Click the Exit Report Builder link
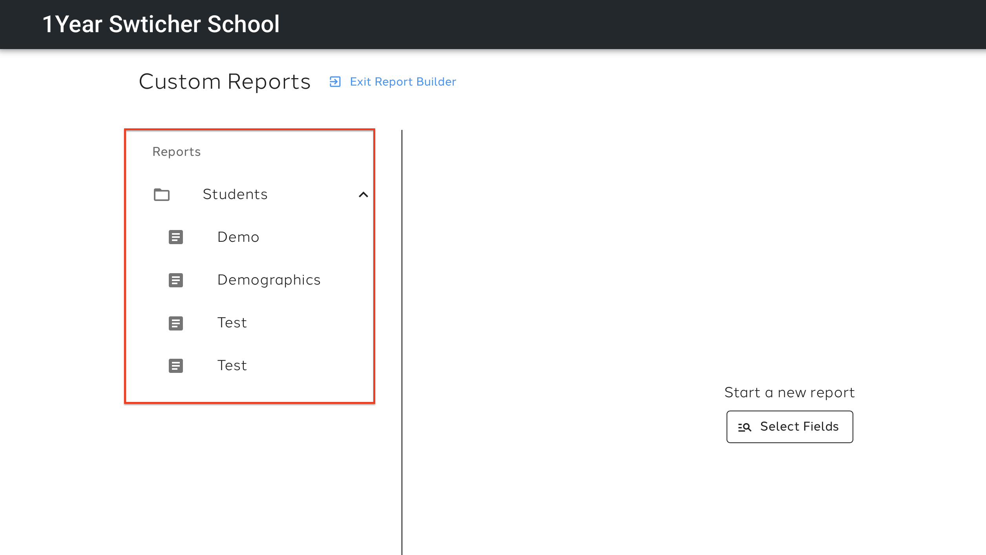 403,82
